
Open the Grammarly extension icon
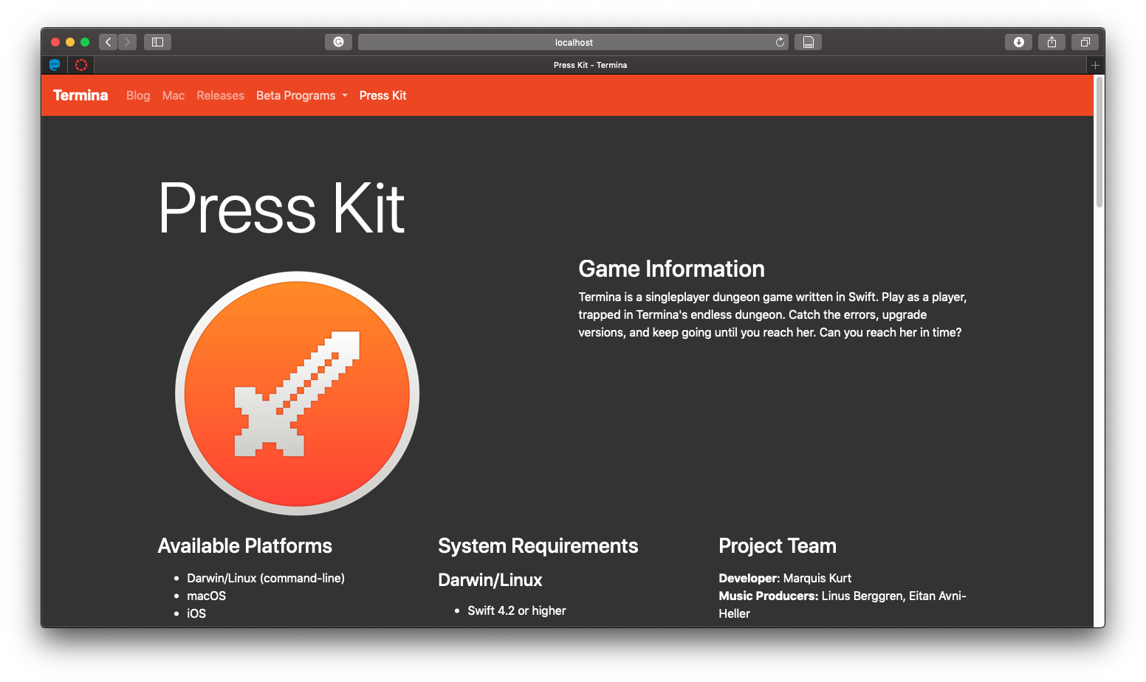coord(338,42)
